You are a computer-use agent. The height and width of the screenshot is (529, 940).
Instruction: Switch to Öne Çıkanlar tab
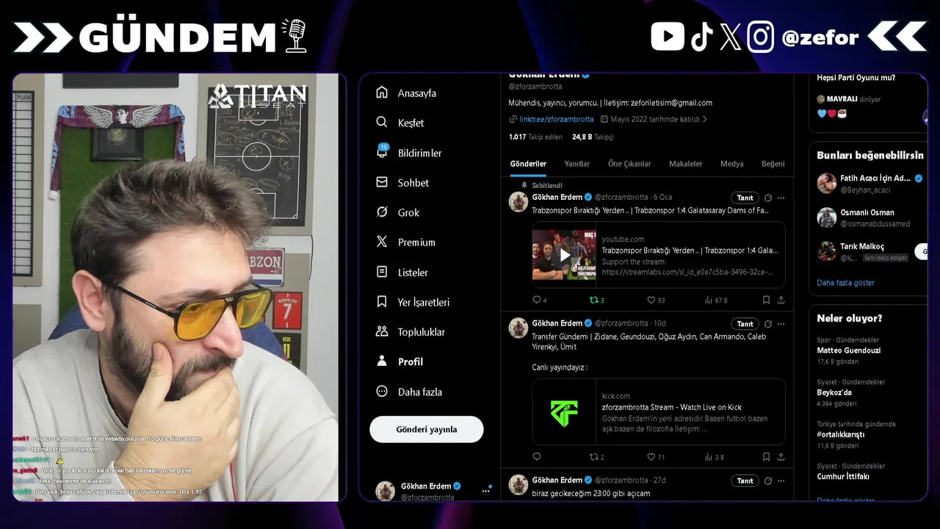[629, 164]
